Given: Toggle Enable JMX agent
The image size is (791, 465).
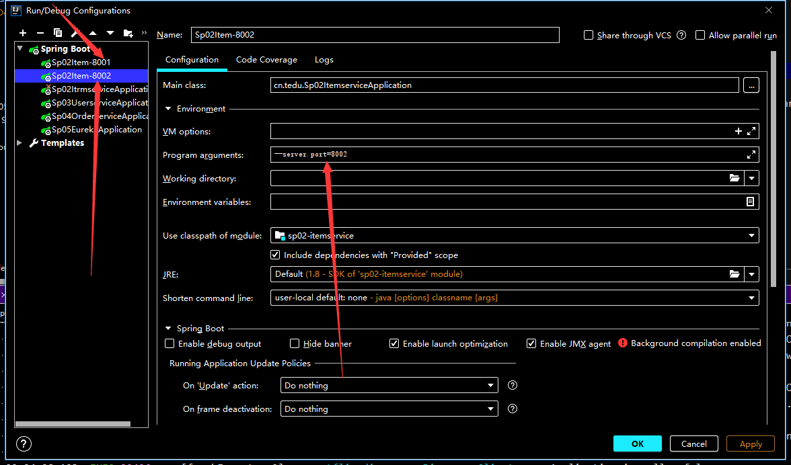Looking at the screenshot, I should 531,343.
